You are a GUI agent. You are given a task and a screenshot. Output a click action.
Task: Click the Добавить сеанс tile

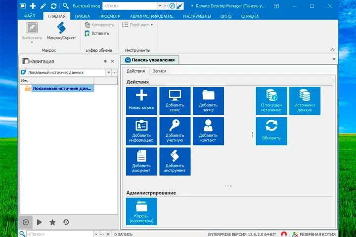pos(175,101)
